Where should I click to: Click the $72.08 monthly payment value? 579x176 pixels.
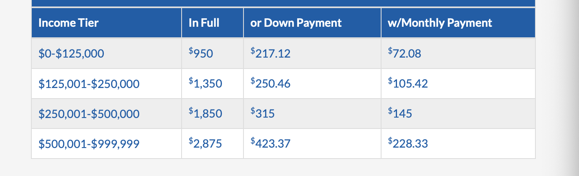tap(405, 53)
